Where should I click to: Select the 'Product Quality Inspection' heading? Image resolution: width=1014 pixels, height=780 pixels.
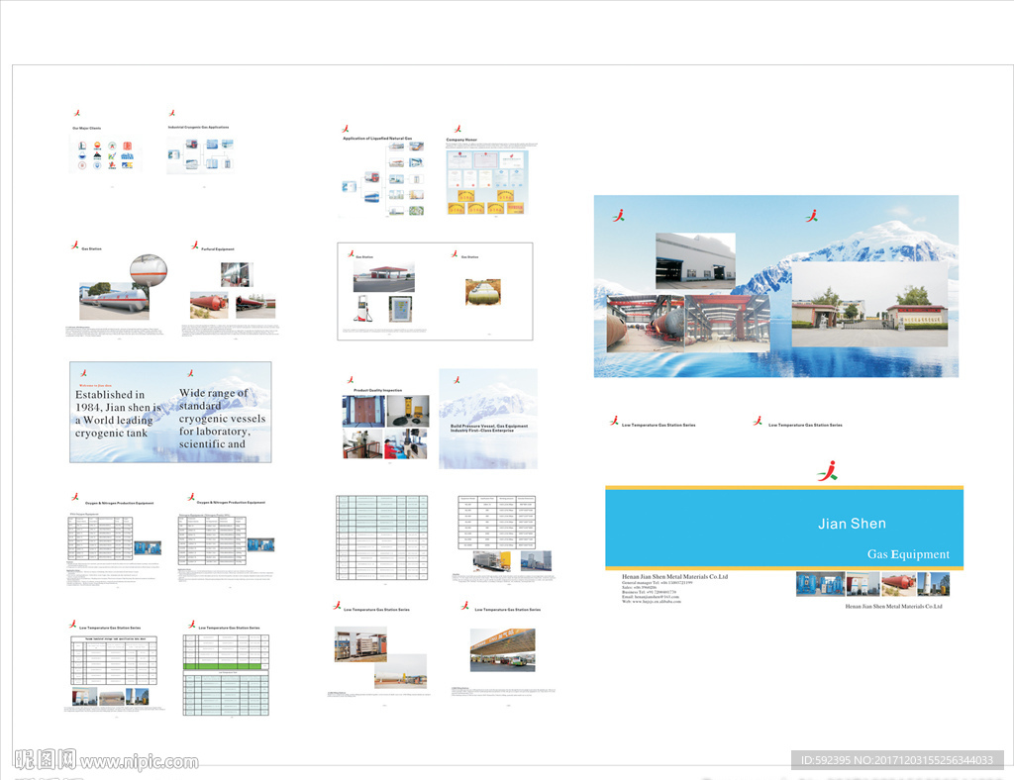tap(377, 390)
